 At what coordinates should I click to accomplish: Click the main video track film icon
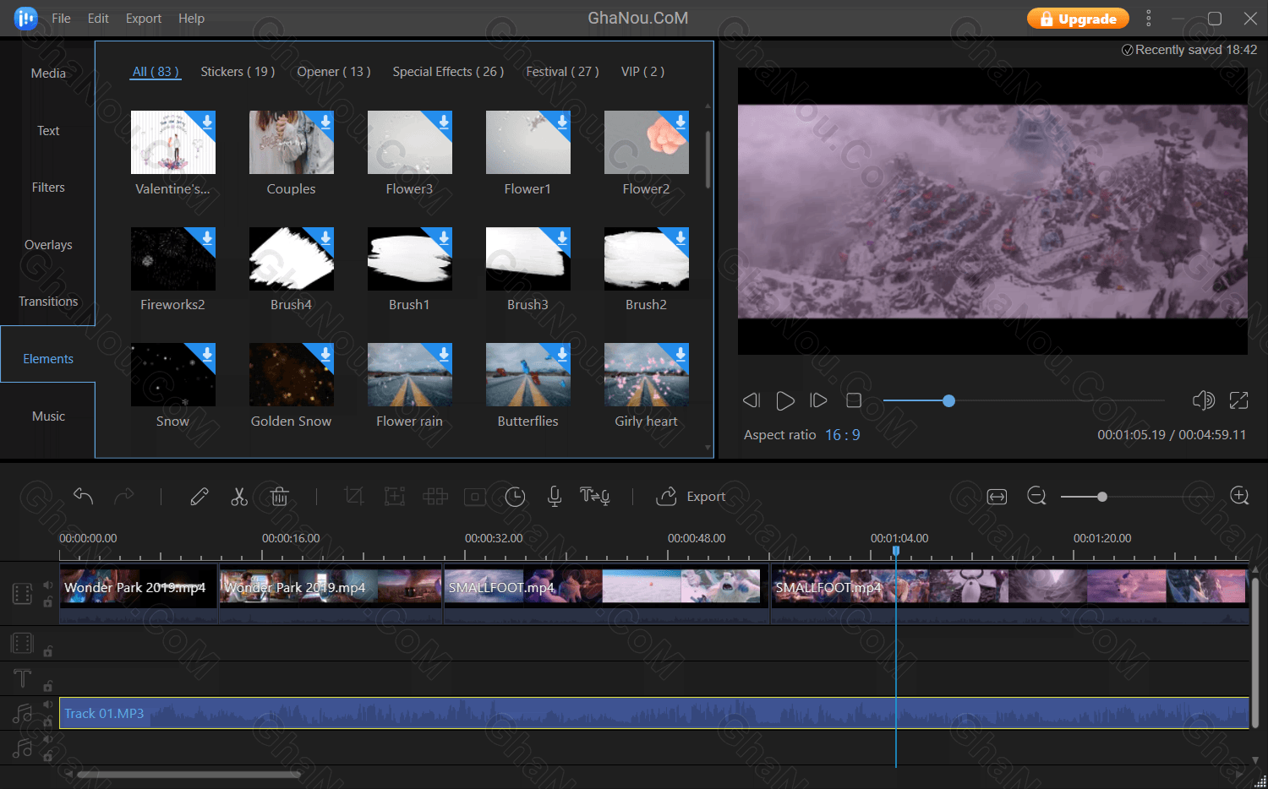click(23, 594)
